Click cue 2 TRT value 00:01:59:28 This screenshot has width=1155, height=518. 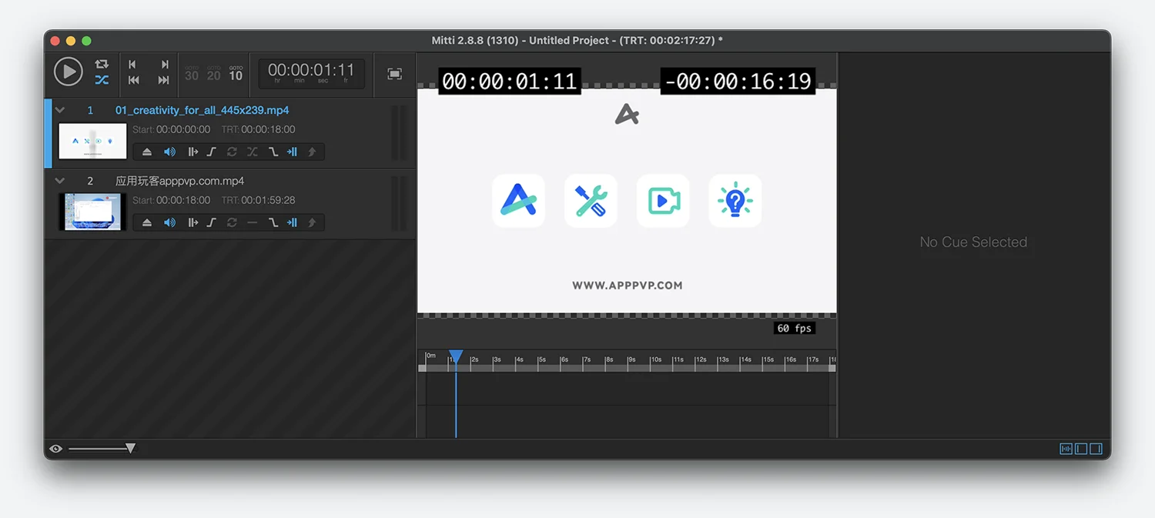click(268, 200)
